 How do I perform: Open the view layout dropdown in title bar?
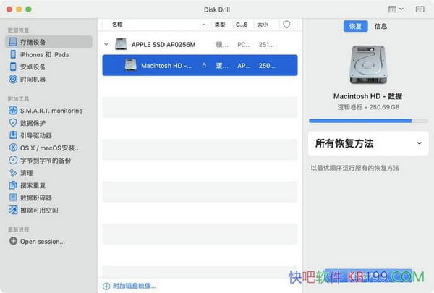pyautogui.click(x=395, y=9)
